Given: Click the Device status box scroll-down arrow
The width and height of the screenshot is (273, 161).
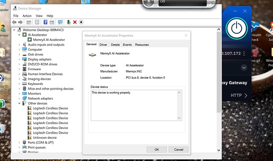Looking at the screenshot, I should click(x=179, y=118).
